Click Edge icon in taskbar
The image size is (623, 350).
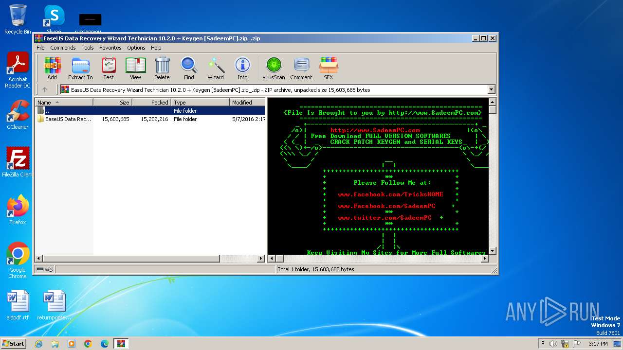point(105,344)
